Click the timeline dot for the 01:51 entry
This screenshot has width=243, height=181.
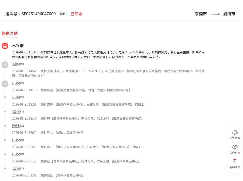tap(5, 168)
